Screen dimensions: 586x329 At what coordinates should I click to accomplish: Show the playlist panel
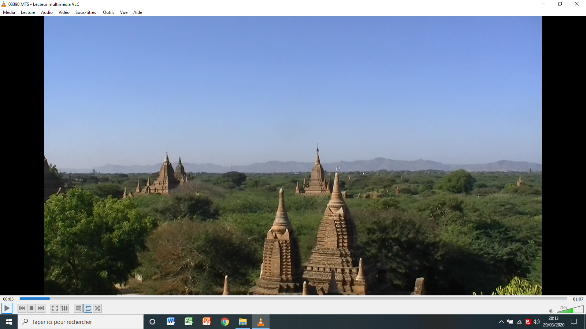pyautogui.click(x=78, y=308)
